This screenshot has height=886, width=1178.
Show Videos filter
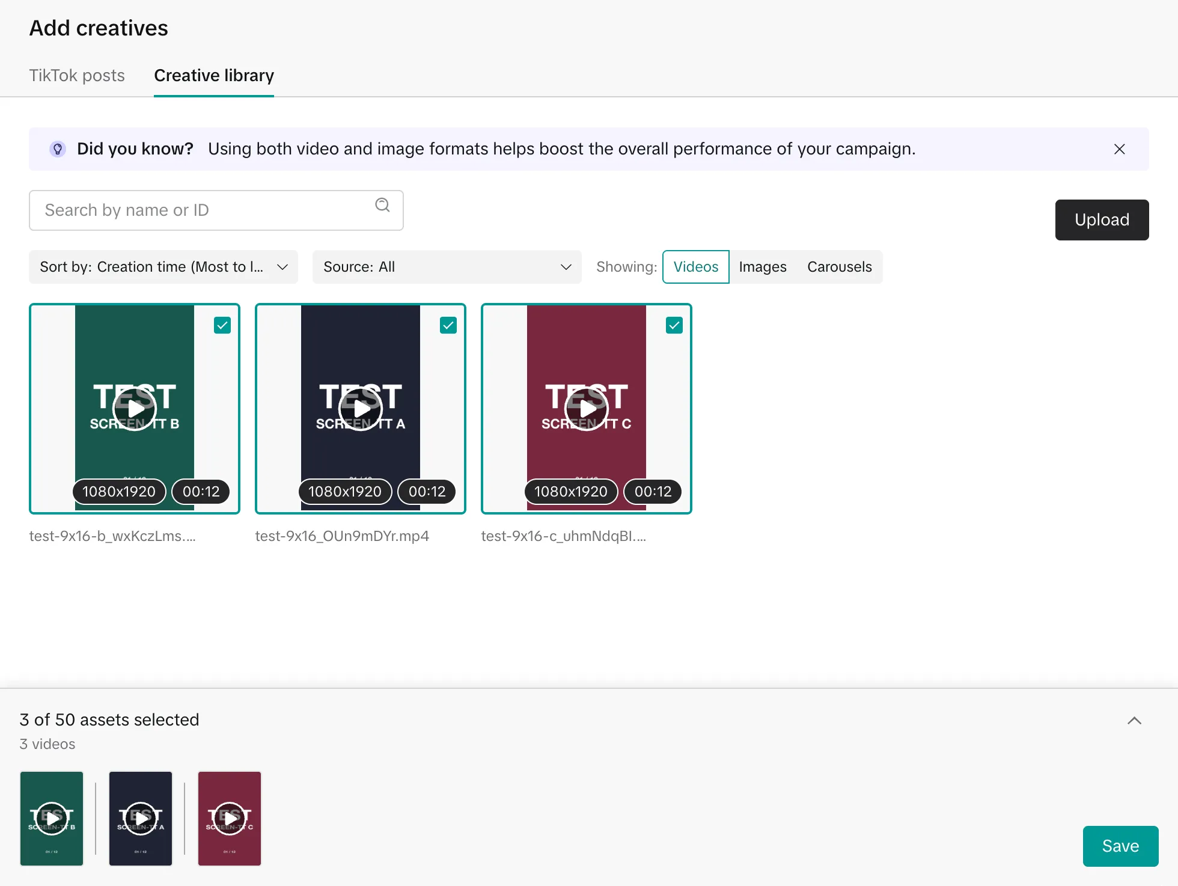point(696,267)
